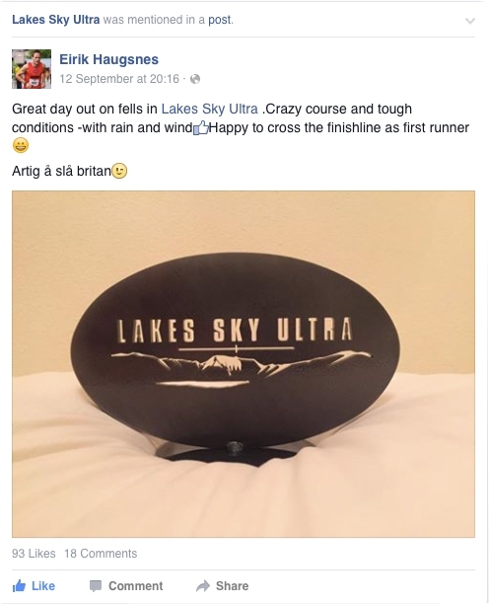Image resolution: width=489 pixels, height=604 pixels.
Task: Open the Lakes Sky Ultra trophy photo
Action: (244, 364)
